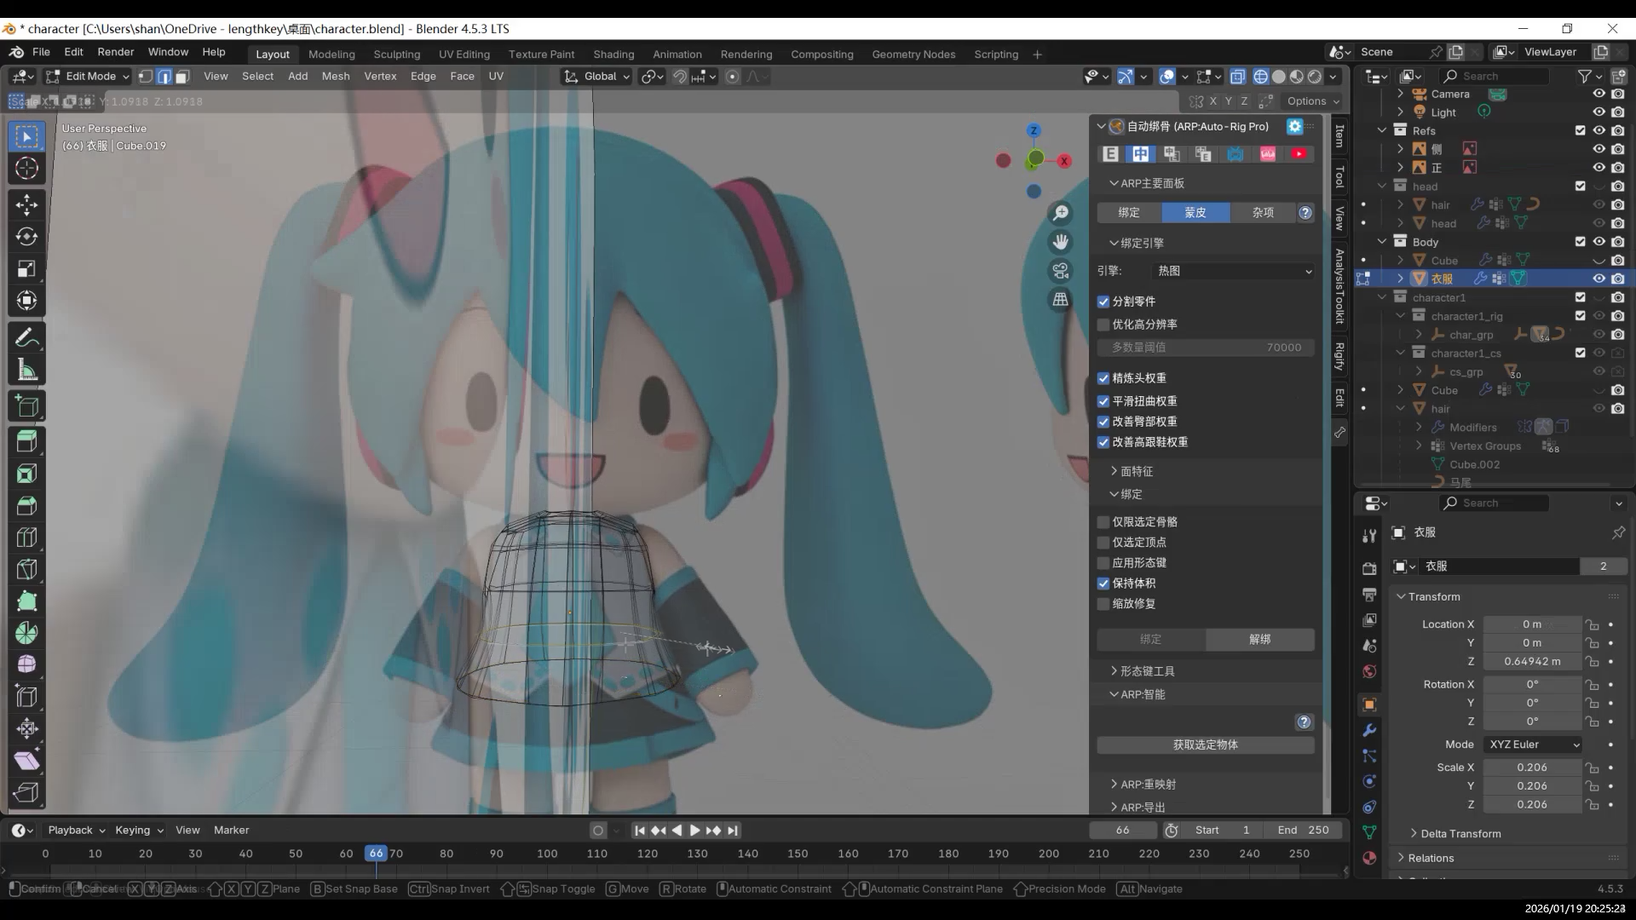Activate the Move tool
The image size is (1636, 920).
point(26,204)
